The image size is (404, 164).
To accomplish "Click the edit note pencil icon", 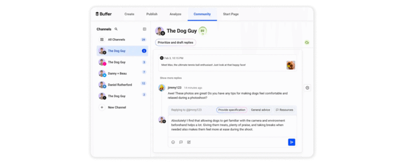I will coord(189,142).
